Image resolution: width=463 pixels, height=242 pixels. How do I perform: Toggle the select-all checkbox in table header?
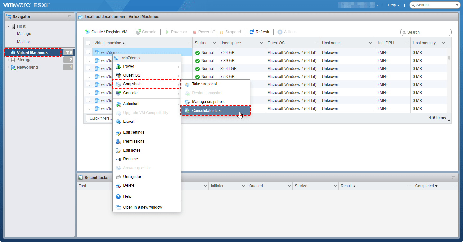point(88,43)
